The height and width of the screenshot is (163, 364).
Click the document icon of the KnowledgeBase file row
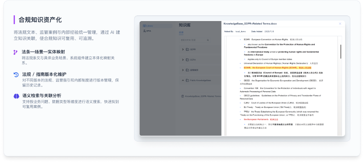[x=182, y=96]
